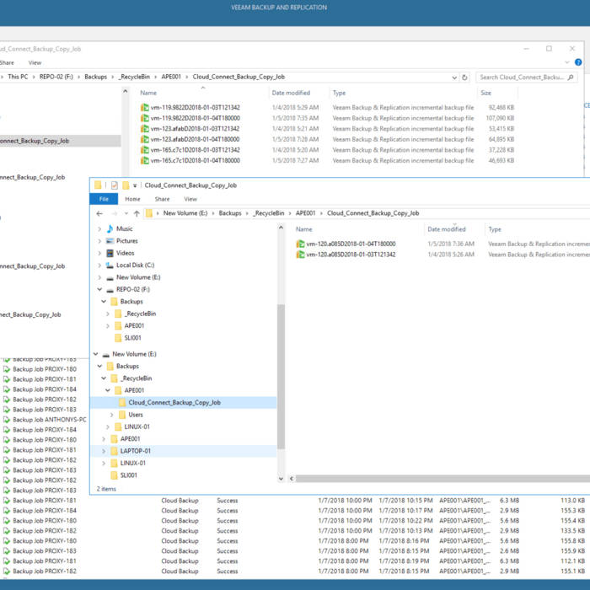The width and height of the screenshot is (590, 590).
Task: Click Backup Job ANTHONYS-PC row icon
Action: 7,420
